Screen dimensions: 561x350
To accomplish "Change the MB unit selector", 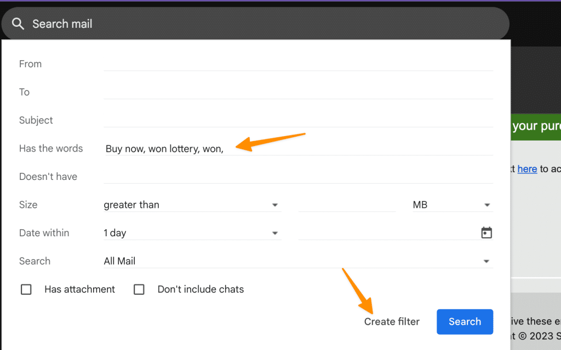I will (x=449, y=205).
